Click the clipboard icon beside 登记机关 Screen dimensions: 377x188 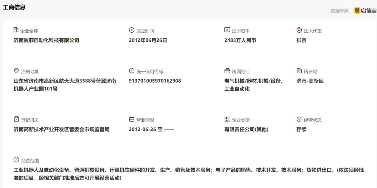pyautogui.click(x=16, y=119)
